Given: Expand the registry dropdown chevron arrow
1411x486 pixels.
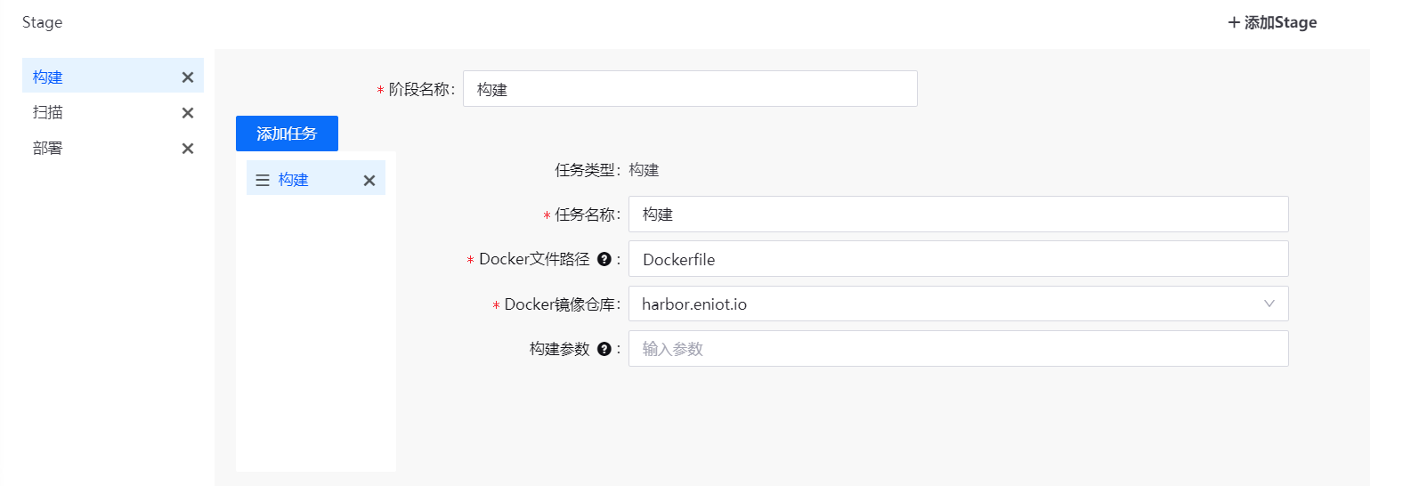Looking at the screenshot, I should coord(1269,304).
